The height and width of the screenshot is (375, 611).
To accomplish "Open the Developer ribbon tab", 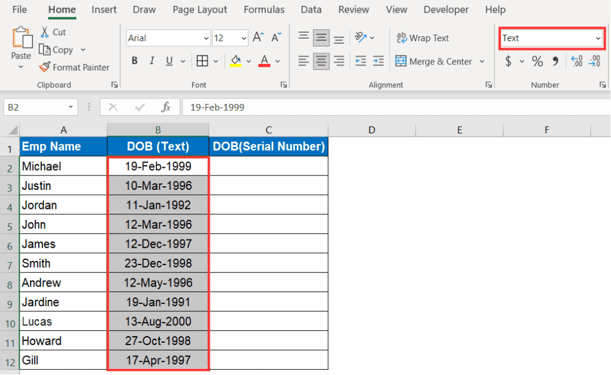I will click(x=446, y=10).
